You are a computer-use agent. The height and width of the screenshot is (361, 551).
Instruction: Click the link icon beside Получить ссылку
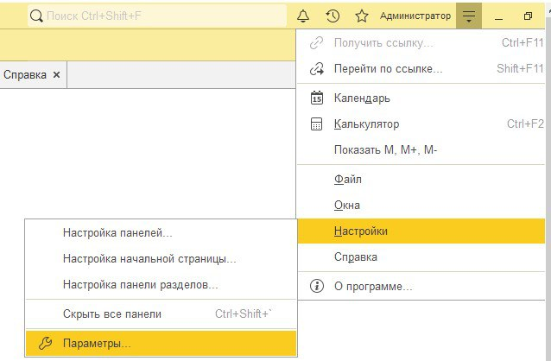pyautogui.click(x=316, y=43)
